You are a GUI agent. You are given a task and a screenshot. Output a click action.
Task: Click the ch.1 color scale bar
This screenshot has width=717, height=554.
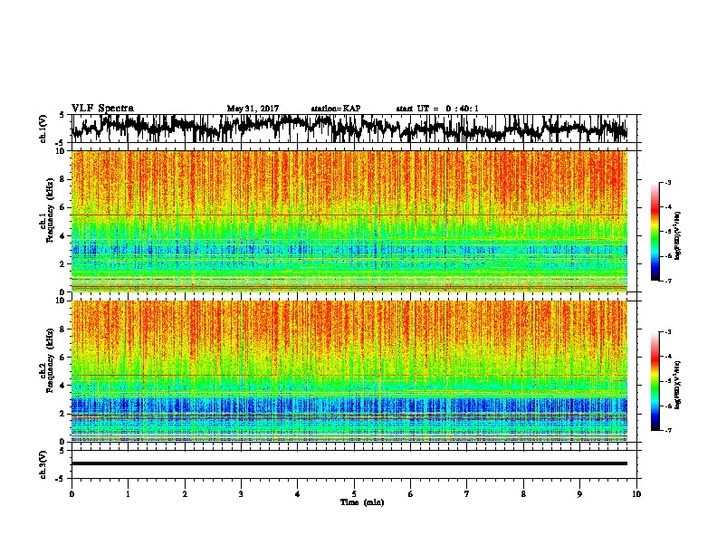coord(655,232)
